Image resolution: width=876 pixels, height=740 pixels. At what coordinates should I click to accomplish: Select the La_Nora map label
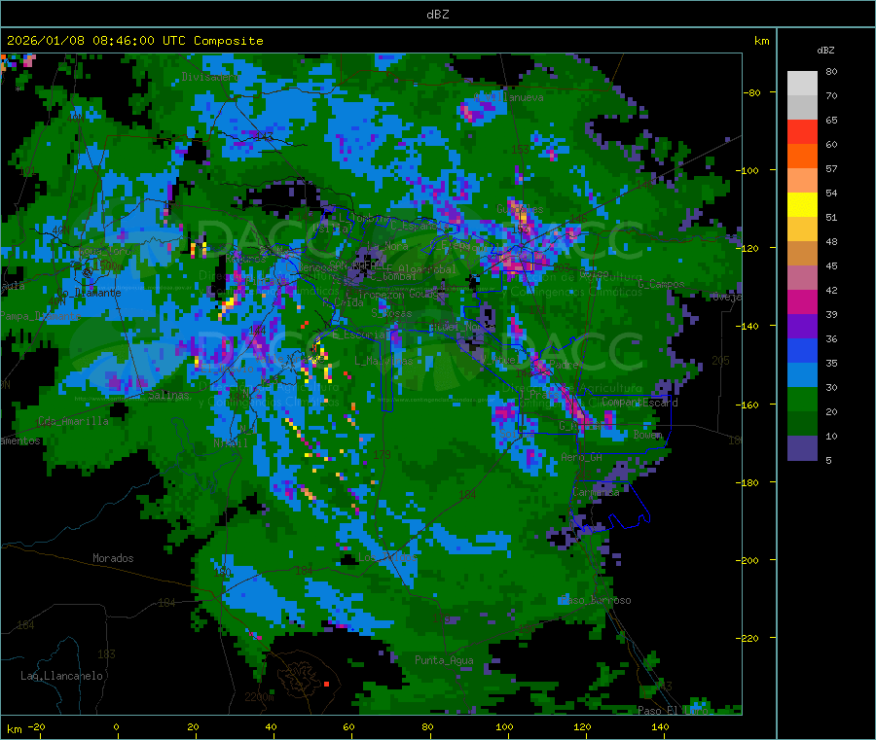pos(387,246)
